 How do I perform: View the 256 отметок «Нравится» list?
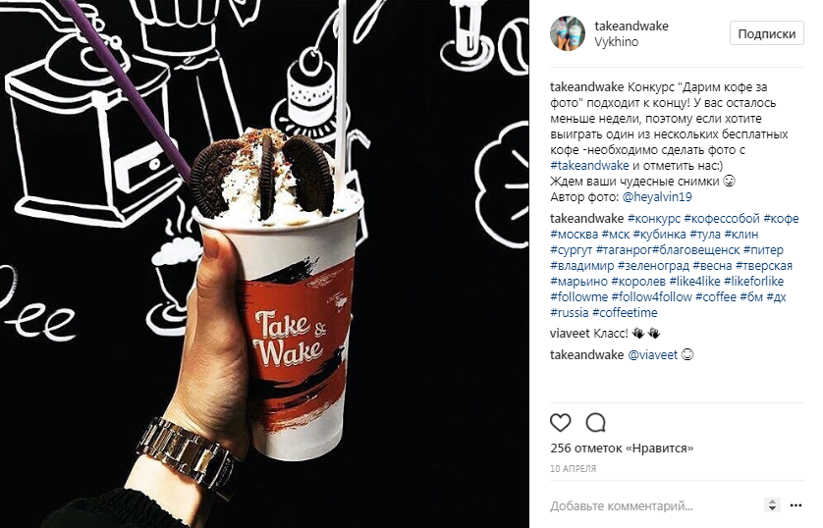622,449
